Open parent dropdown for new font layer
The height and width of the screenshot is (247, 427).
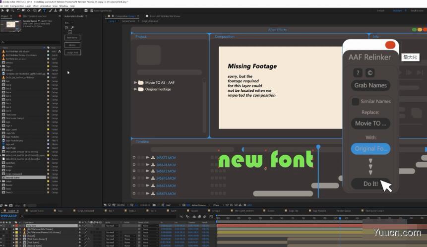pyautogui.click(x=150, y=226)
